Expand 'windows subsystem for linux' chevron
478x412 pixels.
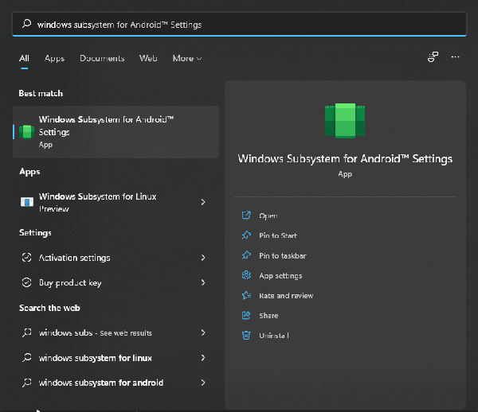pos(203,358)
